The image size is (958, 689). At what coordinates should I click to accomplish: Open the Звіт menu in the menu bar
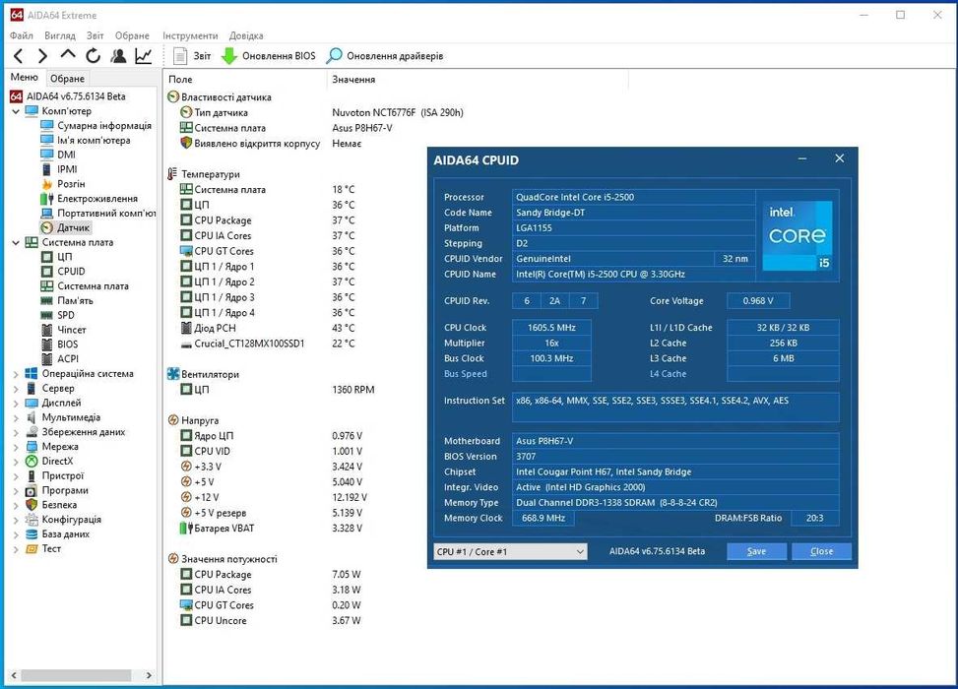[x=96, y=35]
